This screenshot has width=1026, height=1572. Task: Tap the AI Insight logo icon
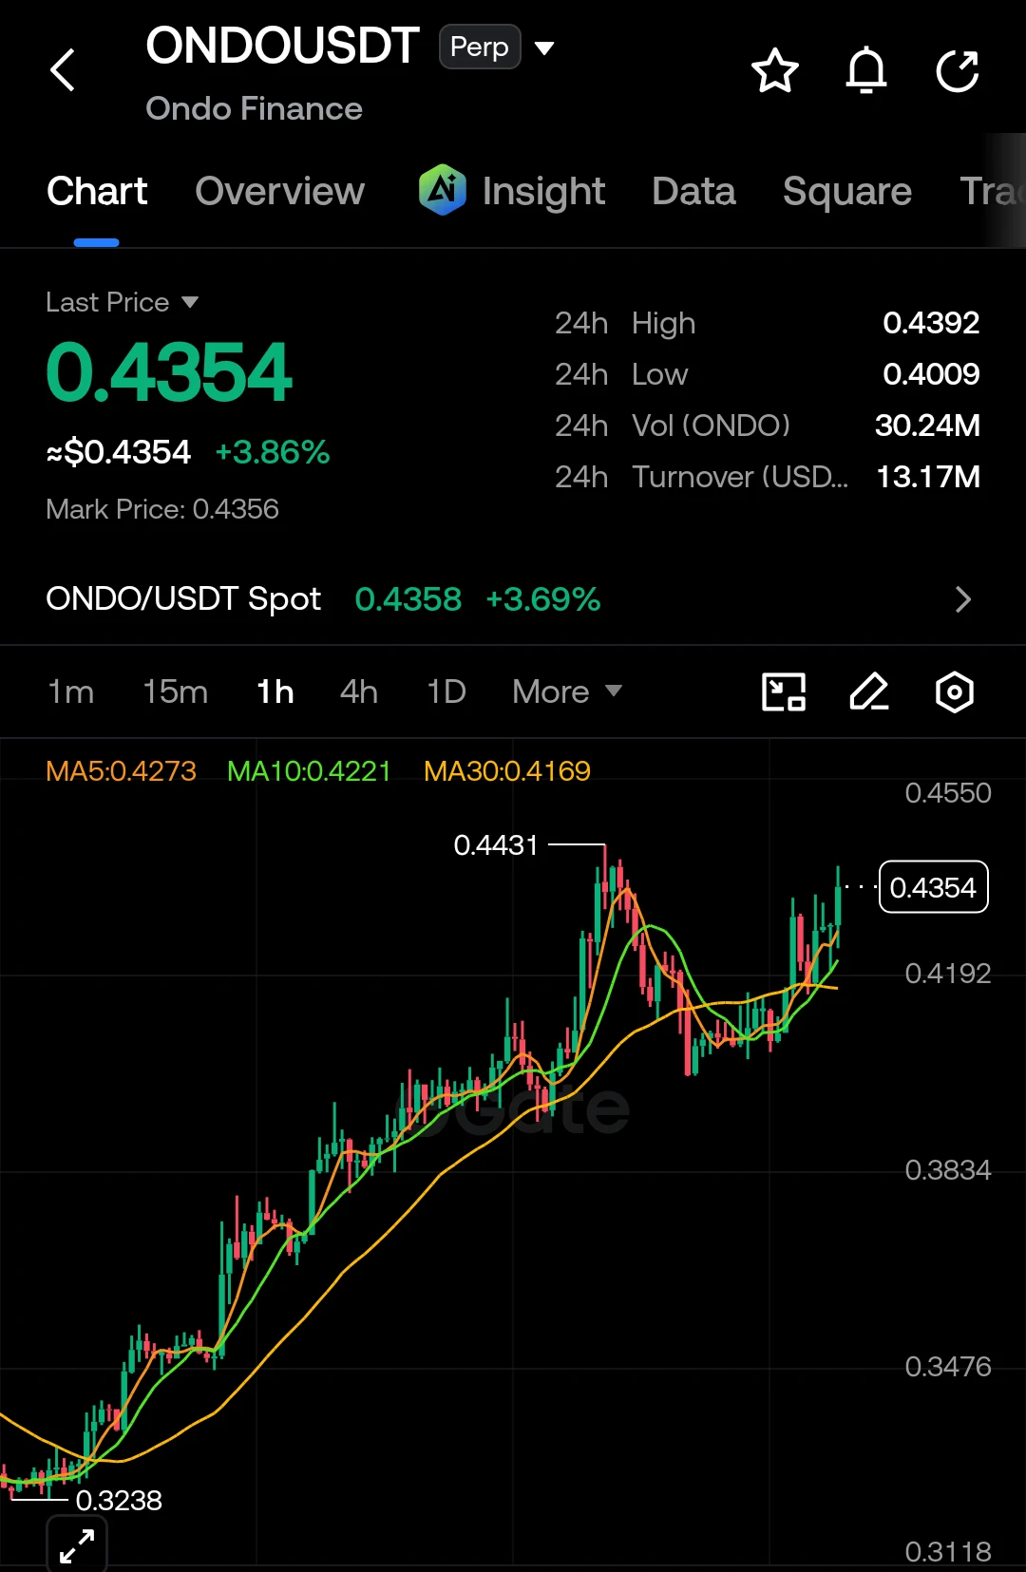(x=442, y=190)
